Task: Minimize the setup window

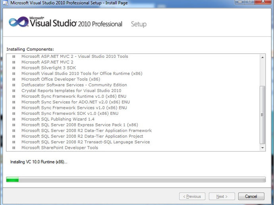Action: click(x=240, y=2)
